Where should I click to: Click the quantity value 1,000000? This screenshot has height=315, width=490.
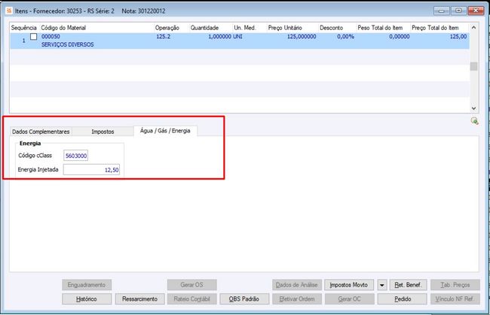[x=219, y=36]
